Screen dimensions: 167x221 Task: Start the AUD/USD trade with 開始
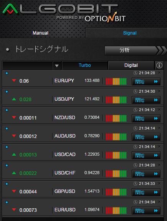(x=146, y=137)
